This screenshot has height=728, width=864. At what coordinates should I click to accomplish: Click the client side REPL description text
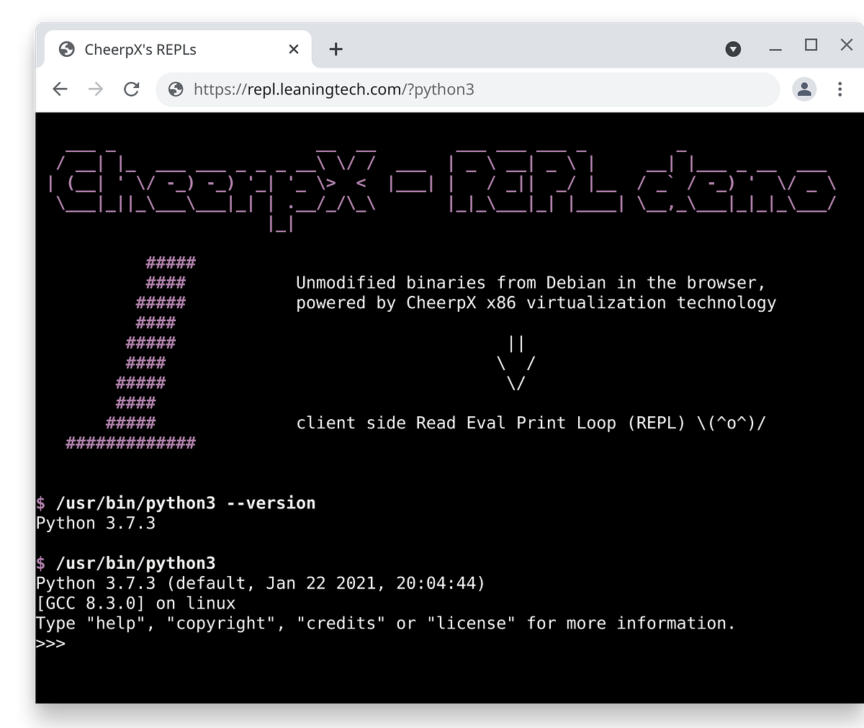pyautogui.click(x=531, y=423)
